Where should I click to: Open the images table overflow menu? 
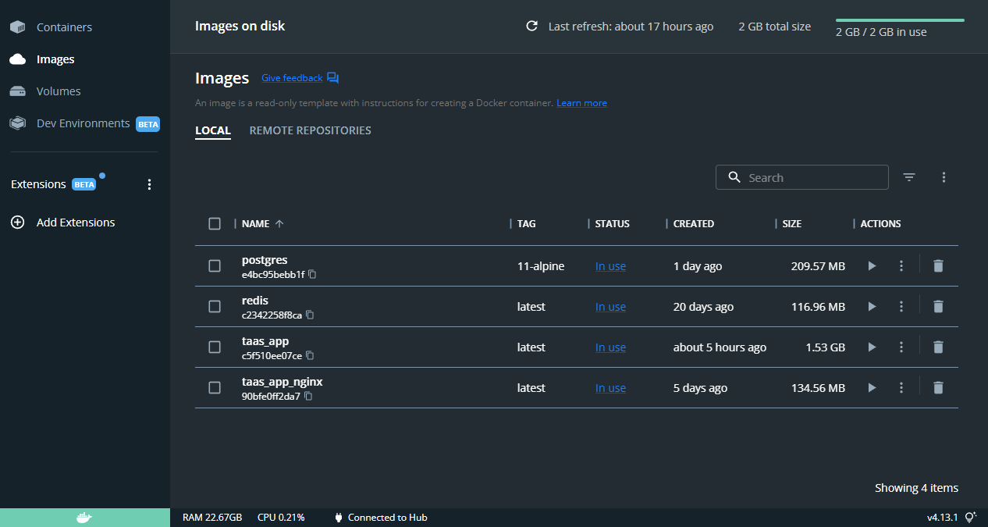coord(944,177)
